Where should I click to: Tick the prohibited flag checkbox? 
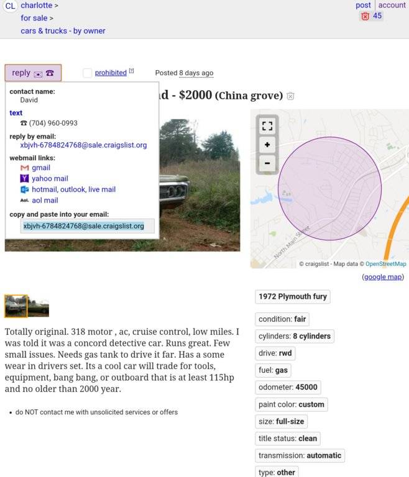[88, 73]
